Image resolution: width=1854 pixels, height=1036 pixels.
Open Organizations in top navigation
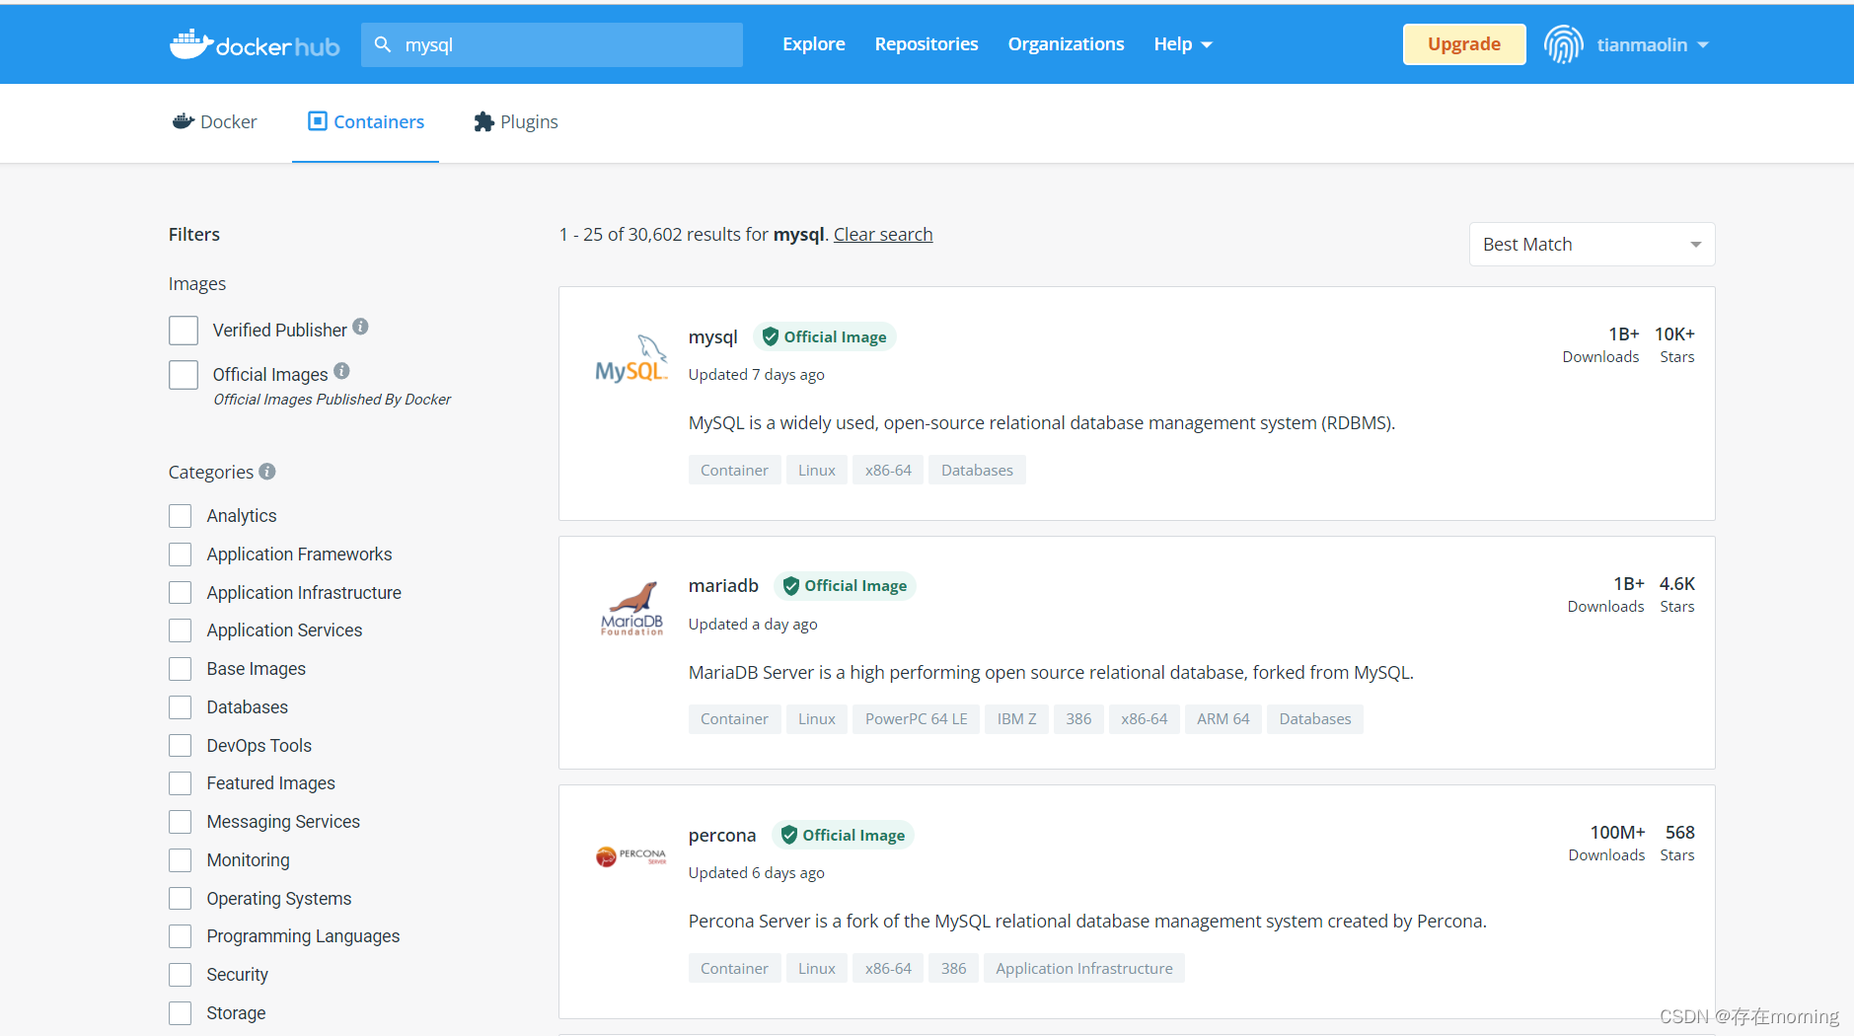coord(1066,44)
